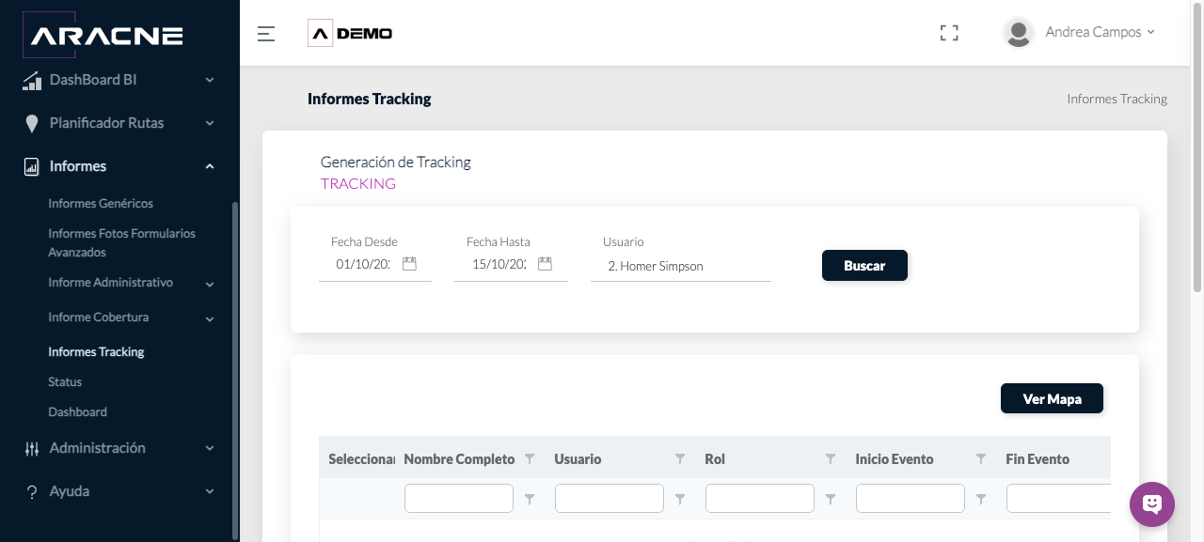Expand Informe Cobertura submenu chevron
The height and width of the screenshot is (542, 1204).
point(210,319)
